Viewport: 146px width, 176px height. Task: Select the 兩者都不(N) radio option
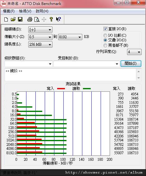[x=105, y=45]
